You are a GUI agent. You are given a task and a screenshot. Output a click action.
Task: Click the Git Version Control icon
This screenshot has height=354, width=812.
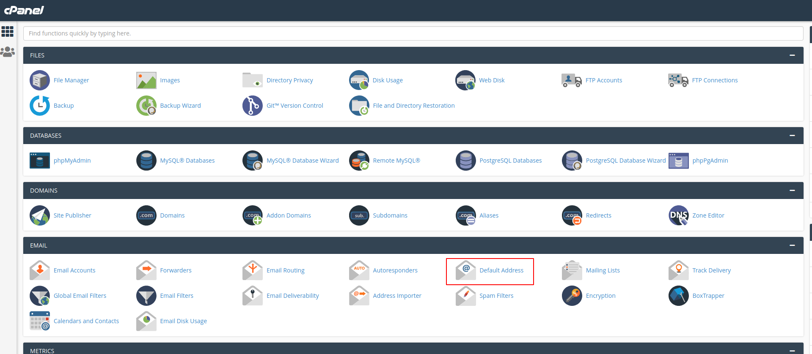(253, 106)
